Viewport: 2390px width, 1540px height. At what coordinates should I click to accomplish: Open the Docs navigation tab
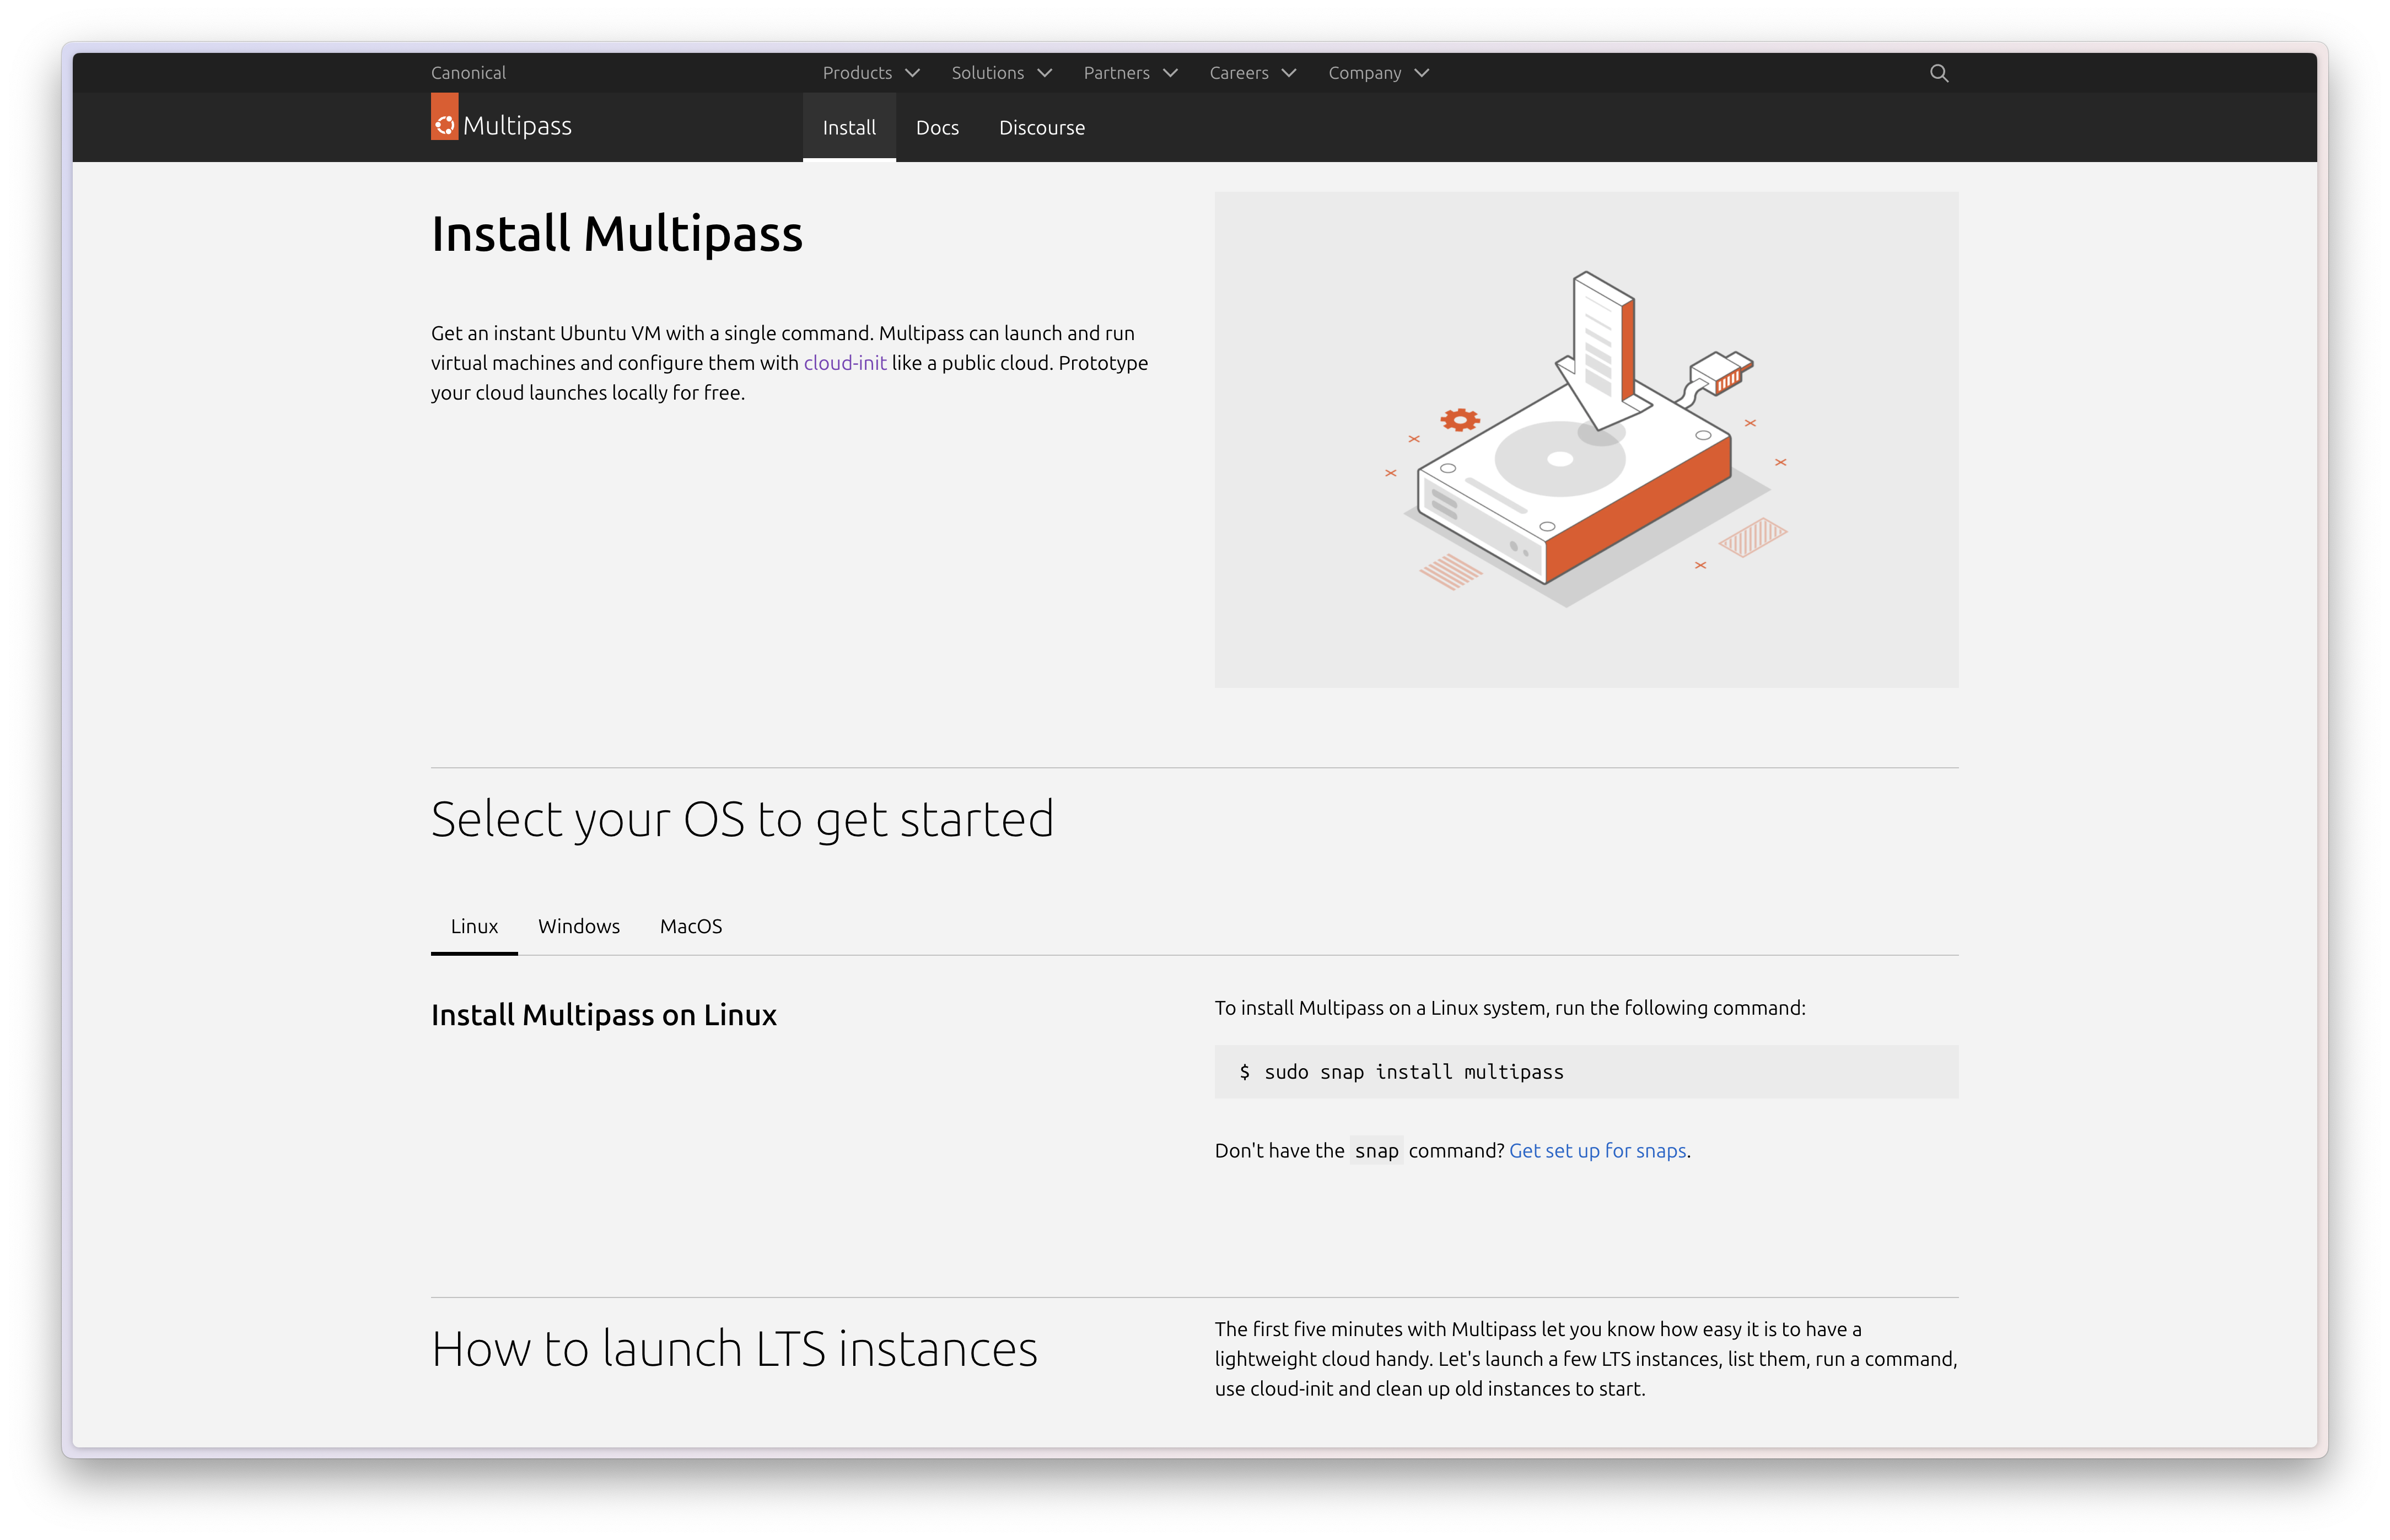pos(937,128)
